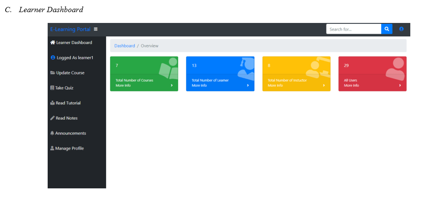Viewport: 422px width, 200px height.
Task: Click the person icon beside Manage Profile
Action: [x=52, y=148]
